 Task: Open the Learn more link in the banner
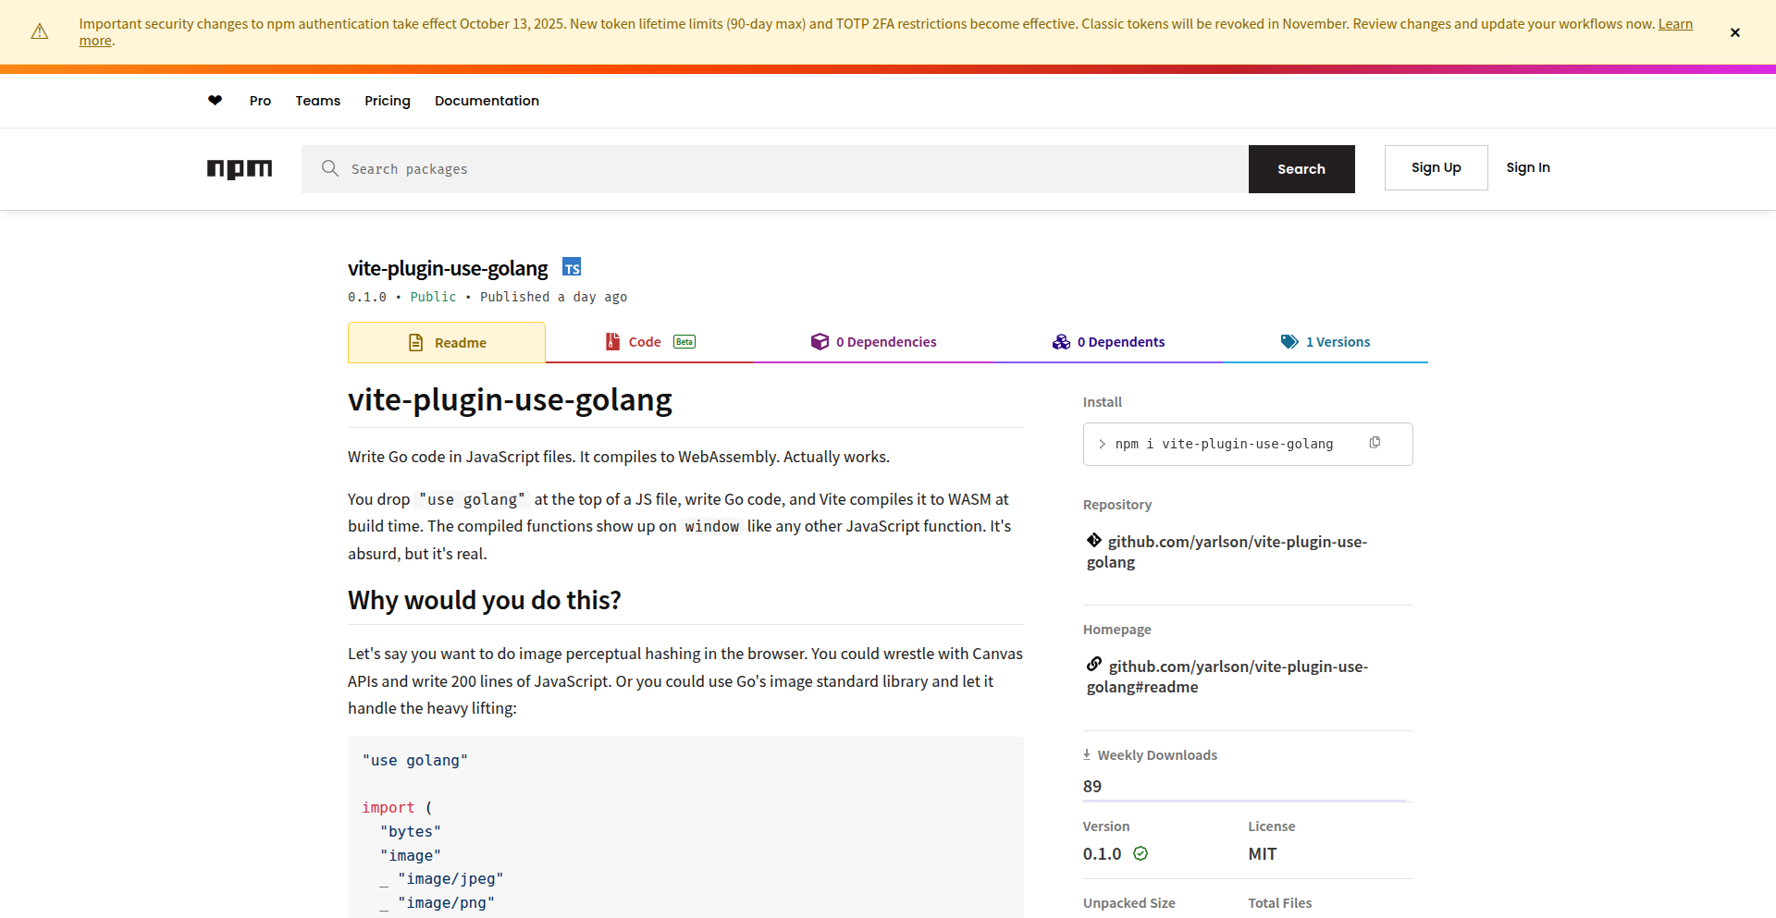coord(1676,23)
